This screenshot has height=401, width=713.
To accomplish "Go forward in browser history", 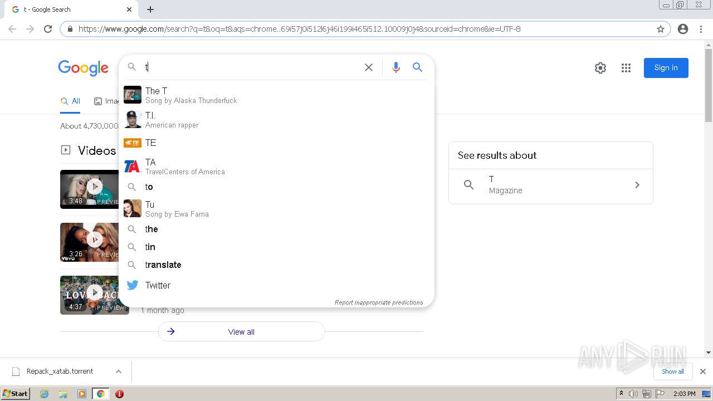I will coord(30,29).
